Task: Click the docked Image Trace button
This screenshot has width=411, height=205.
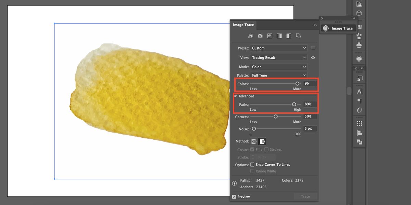Action: (338, 28)
